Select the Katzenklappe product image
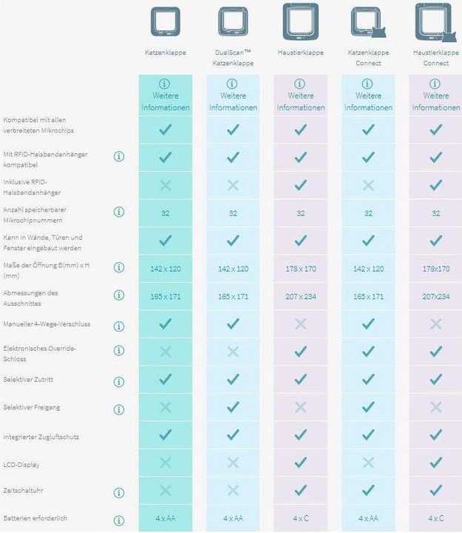This screenshot has height=533, width=462. coord(166,21)
